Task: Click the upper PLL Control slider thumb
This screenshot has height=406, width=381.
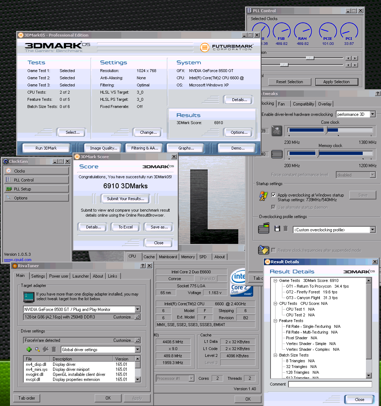Action: click(310, 58)
